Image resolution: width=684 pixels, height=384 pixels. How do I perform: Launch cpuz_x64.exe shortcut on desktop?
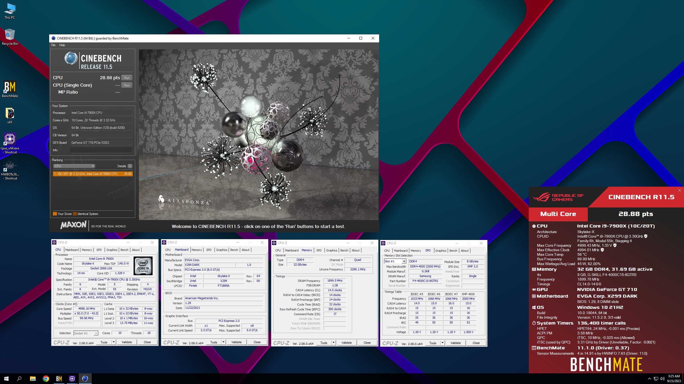pos(10,143)
